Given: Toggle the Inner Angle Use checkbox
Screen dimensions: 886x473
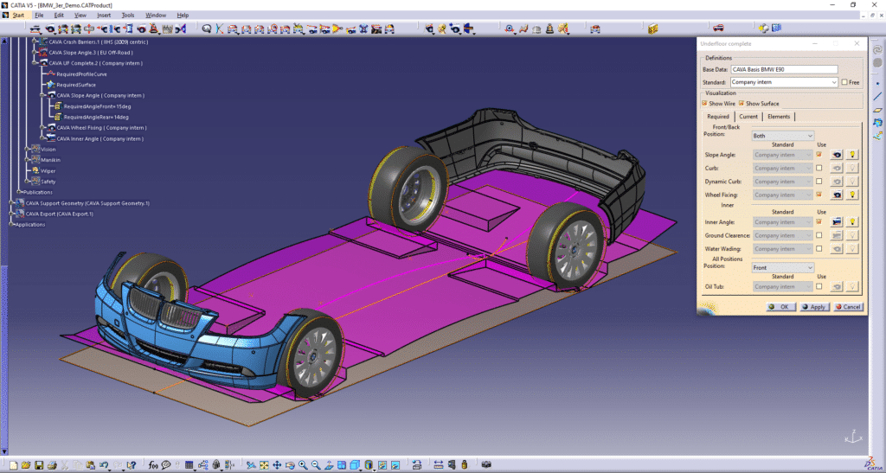Looking at the screenshot, I should tap(819, 222).
